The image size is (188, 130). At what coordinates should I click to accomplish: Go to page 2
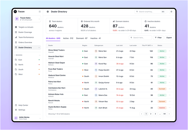coord(151,114)
